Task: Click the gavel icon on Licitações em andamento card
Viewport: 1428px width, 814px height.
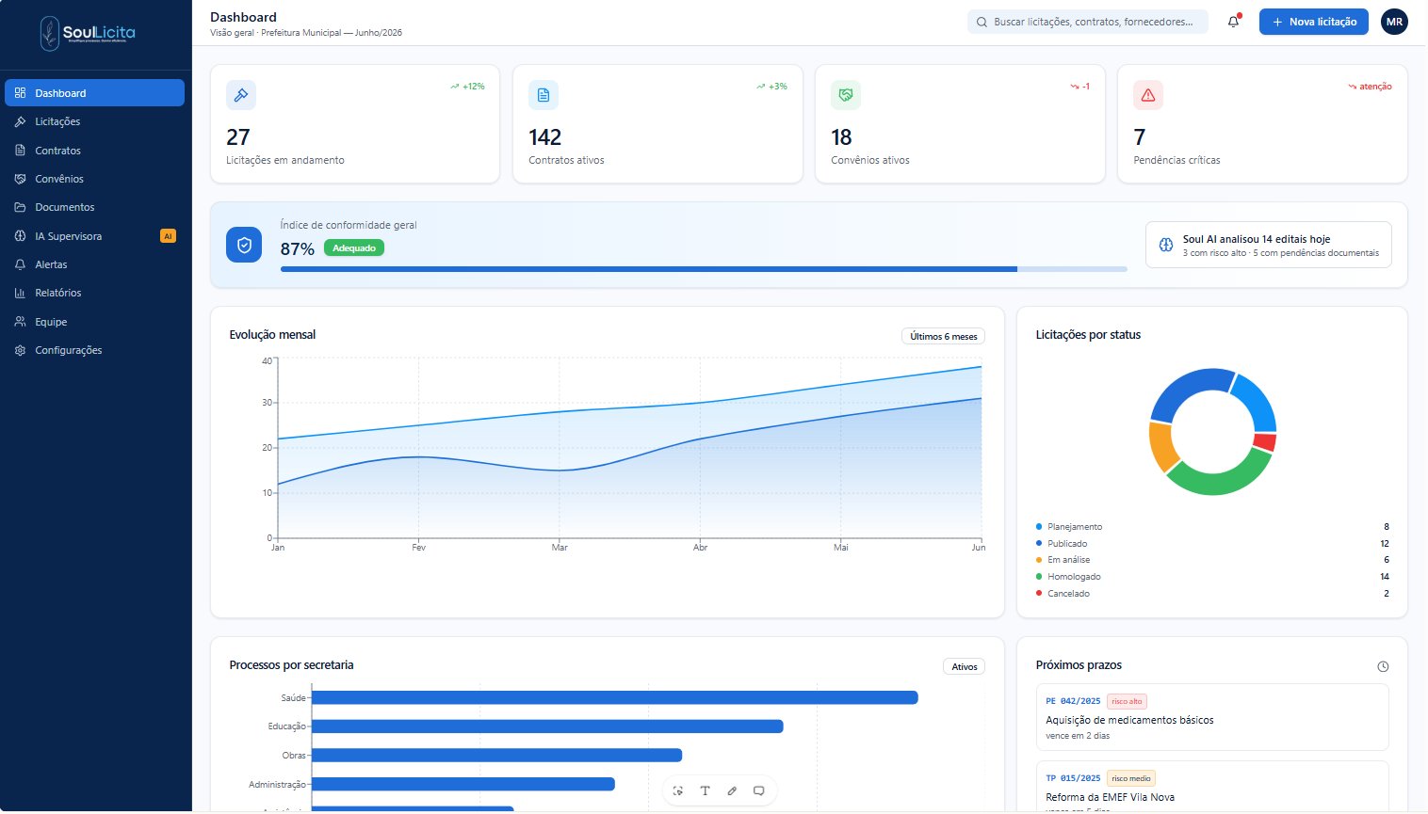Action: tap(241, 95)
